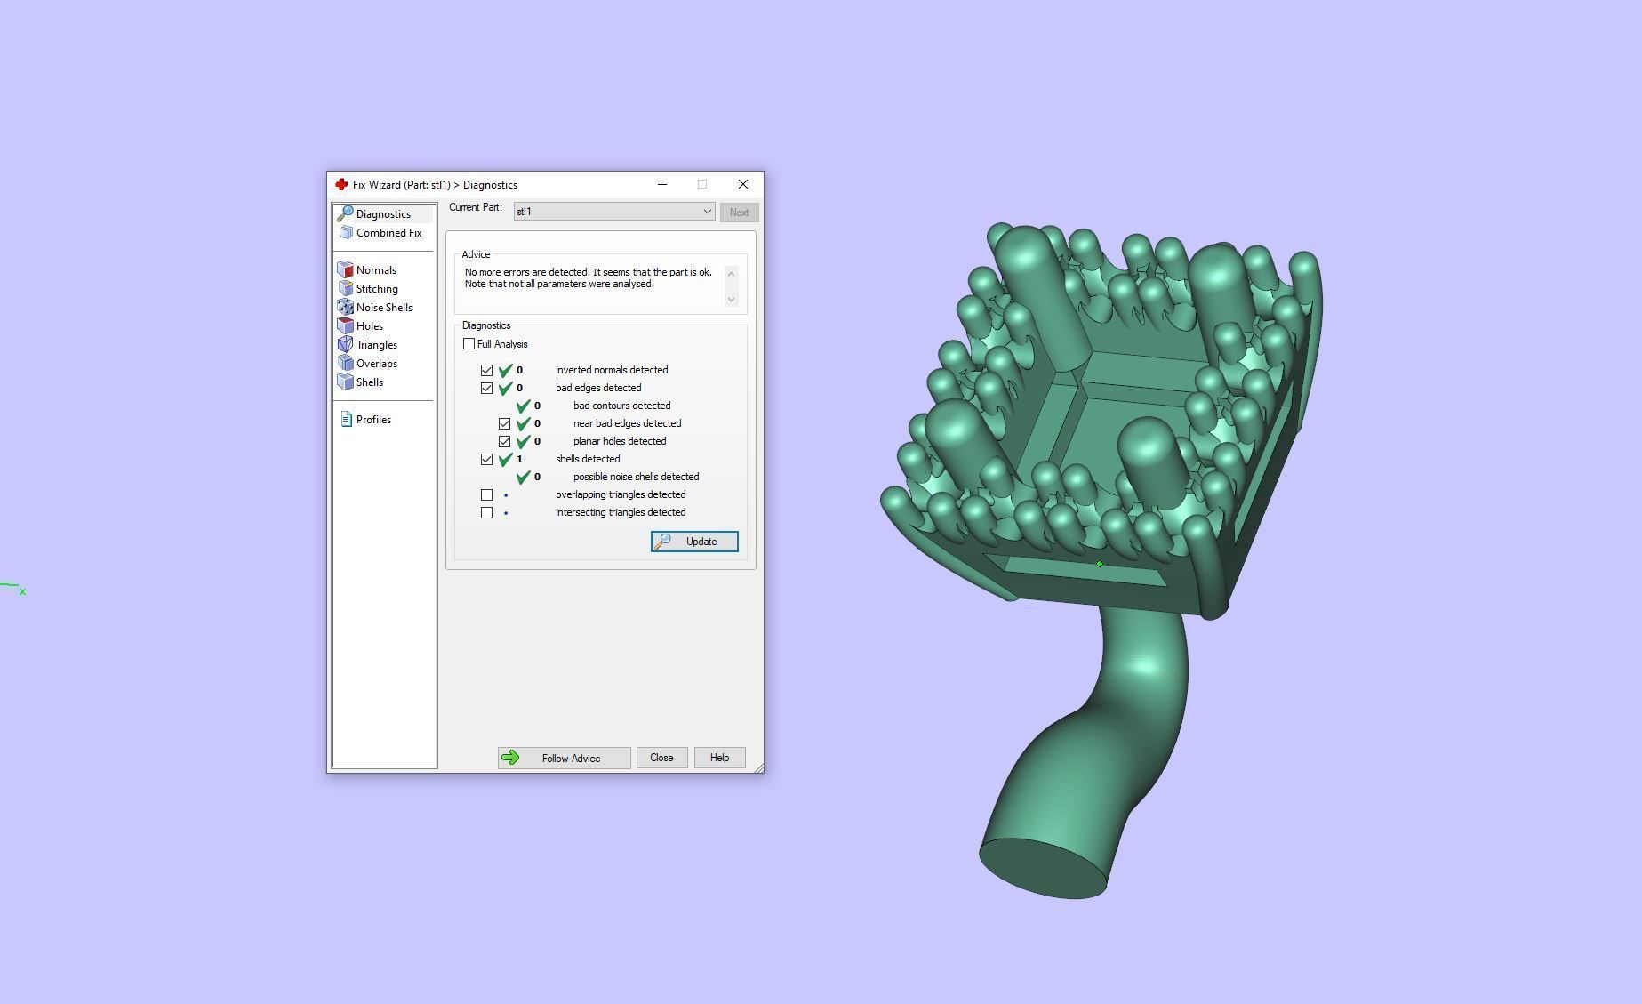
Task: Click Advice scrollbar down arrow
Action: pos(731,300)
